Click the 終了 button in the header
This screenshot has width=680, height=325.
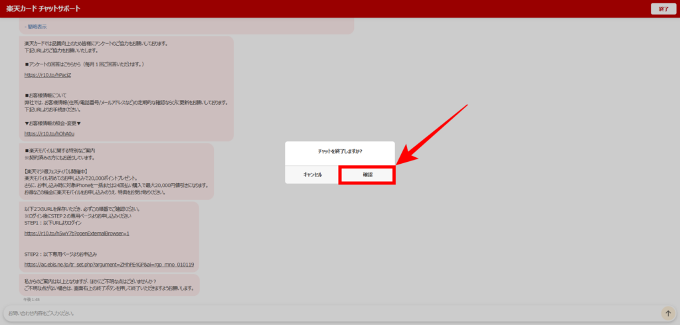point(663,9)
